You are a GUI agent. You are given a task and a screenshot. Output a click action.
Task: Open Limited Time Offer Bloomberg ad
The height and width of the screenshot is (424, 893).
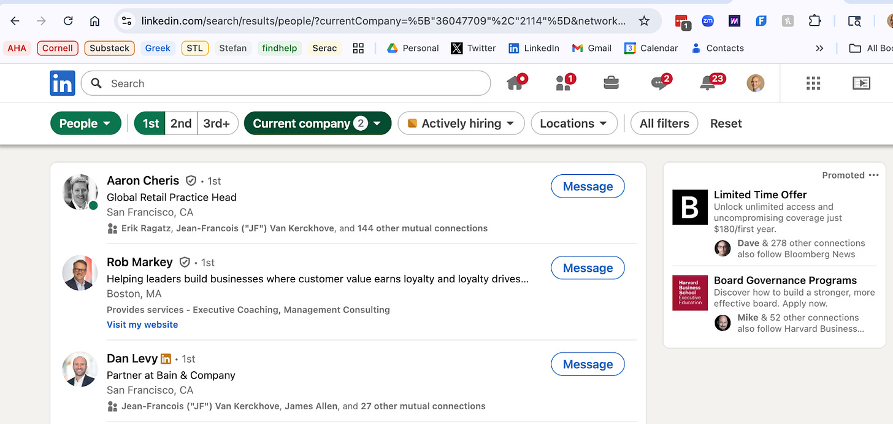[761, 195]
